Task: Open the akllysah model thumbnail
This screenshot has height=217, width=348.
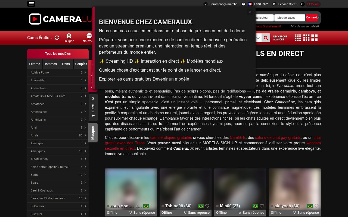Action: [295, 189]
